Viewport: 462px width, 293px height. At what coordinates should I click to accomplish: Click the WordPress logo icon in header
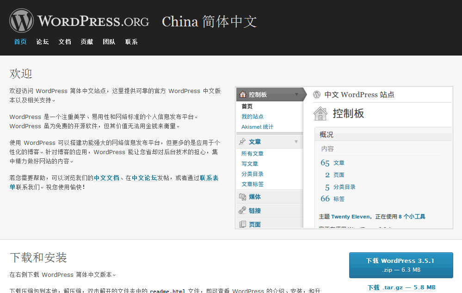pyautogui.click(x=22, y=21)
